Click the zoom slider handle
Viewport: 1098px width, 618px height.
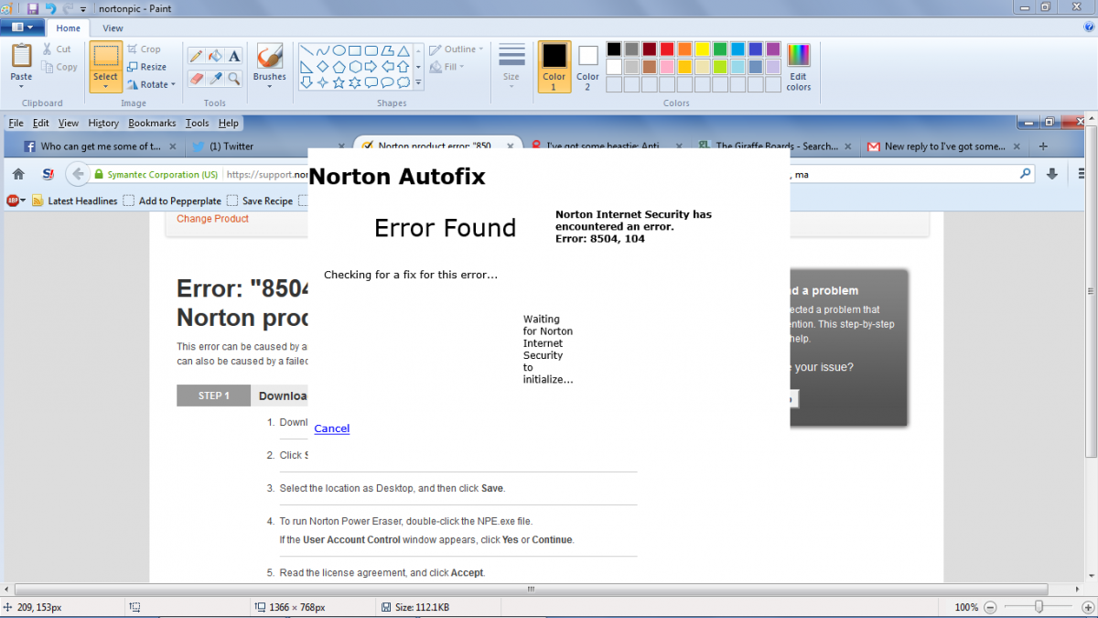click(1039, 607)
